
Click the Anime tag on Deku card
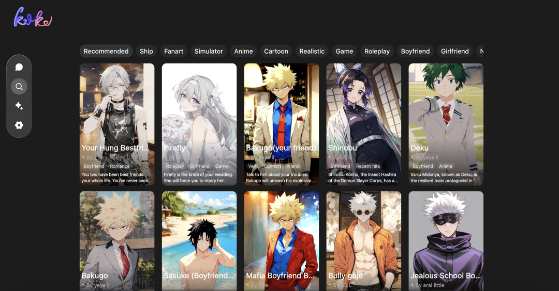coord(446,166)
